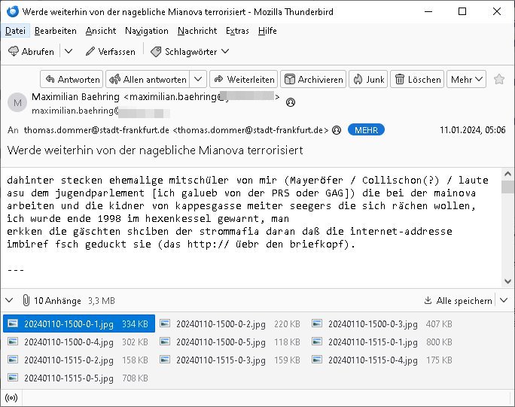Click the star icon to flag message

(x=498, y=79)
